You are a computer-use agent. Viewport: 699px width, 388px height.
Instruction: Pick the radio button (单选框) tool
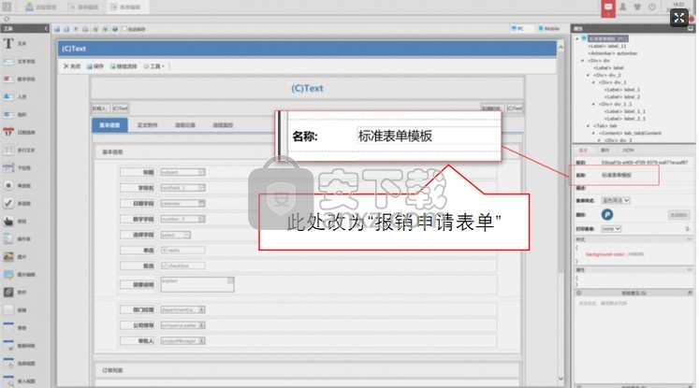tap(8, 185)
